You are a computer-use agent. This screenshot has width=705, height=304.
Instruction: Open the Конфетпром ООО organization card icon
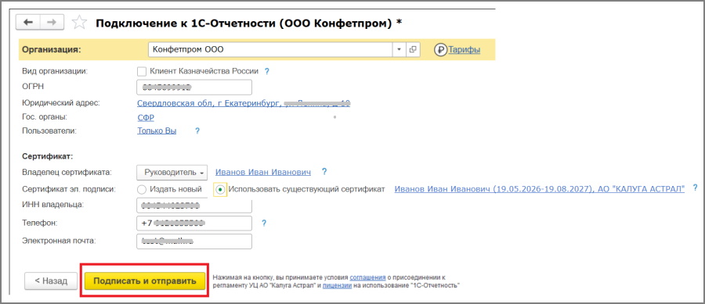tap(413, 50)
